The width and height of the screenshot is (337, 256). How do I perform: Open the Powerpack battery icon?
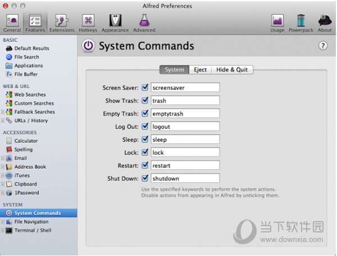pos(301,21)
